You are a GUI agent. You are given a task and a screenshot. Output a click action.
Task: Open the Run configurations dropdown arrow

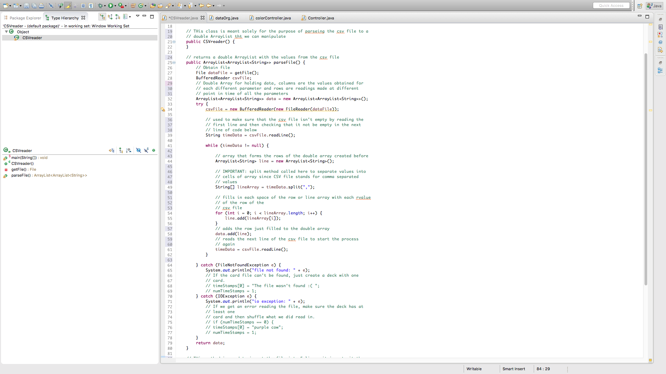tap(115, 6)
